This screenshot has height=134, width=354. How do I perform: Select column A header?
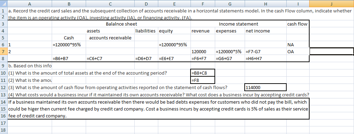click(x=30, y=3)
